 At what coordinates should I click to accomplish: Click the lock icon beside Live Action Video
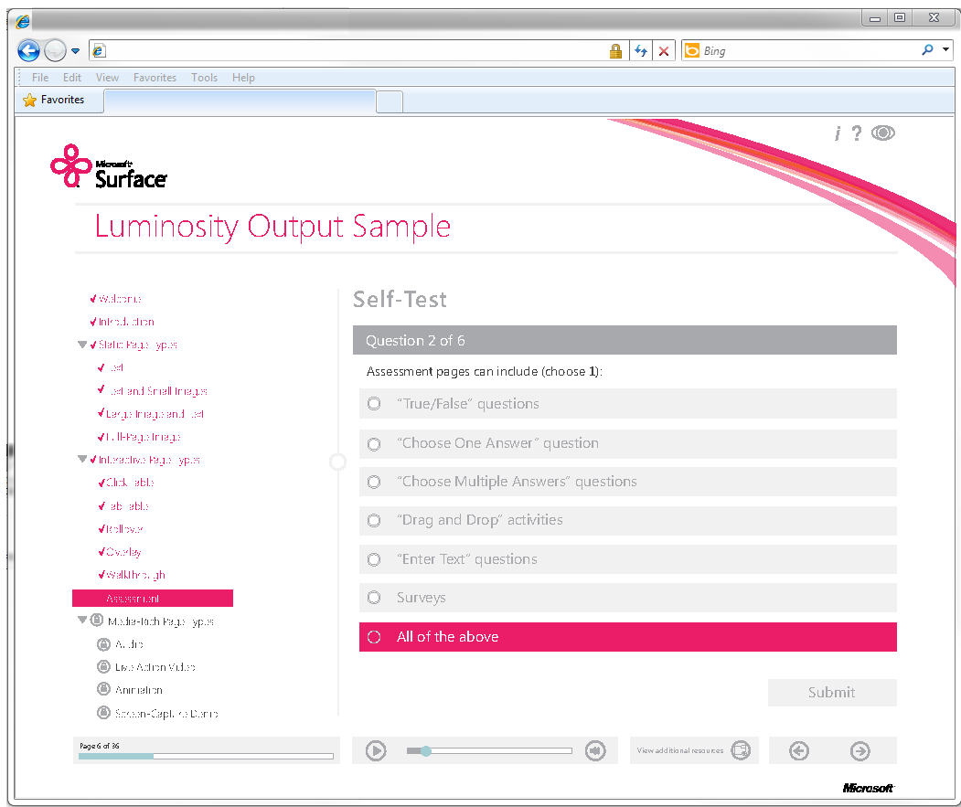pyautogui.click(x=103, y=666)
